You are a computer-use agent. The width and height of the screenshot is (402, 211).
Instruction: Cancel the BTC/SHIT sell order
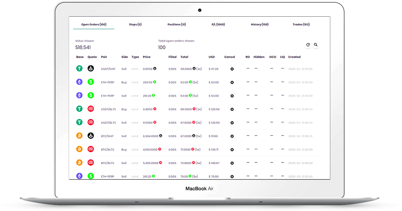(232, 136)
